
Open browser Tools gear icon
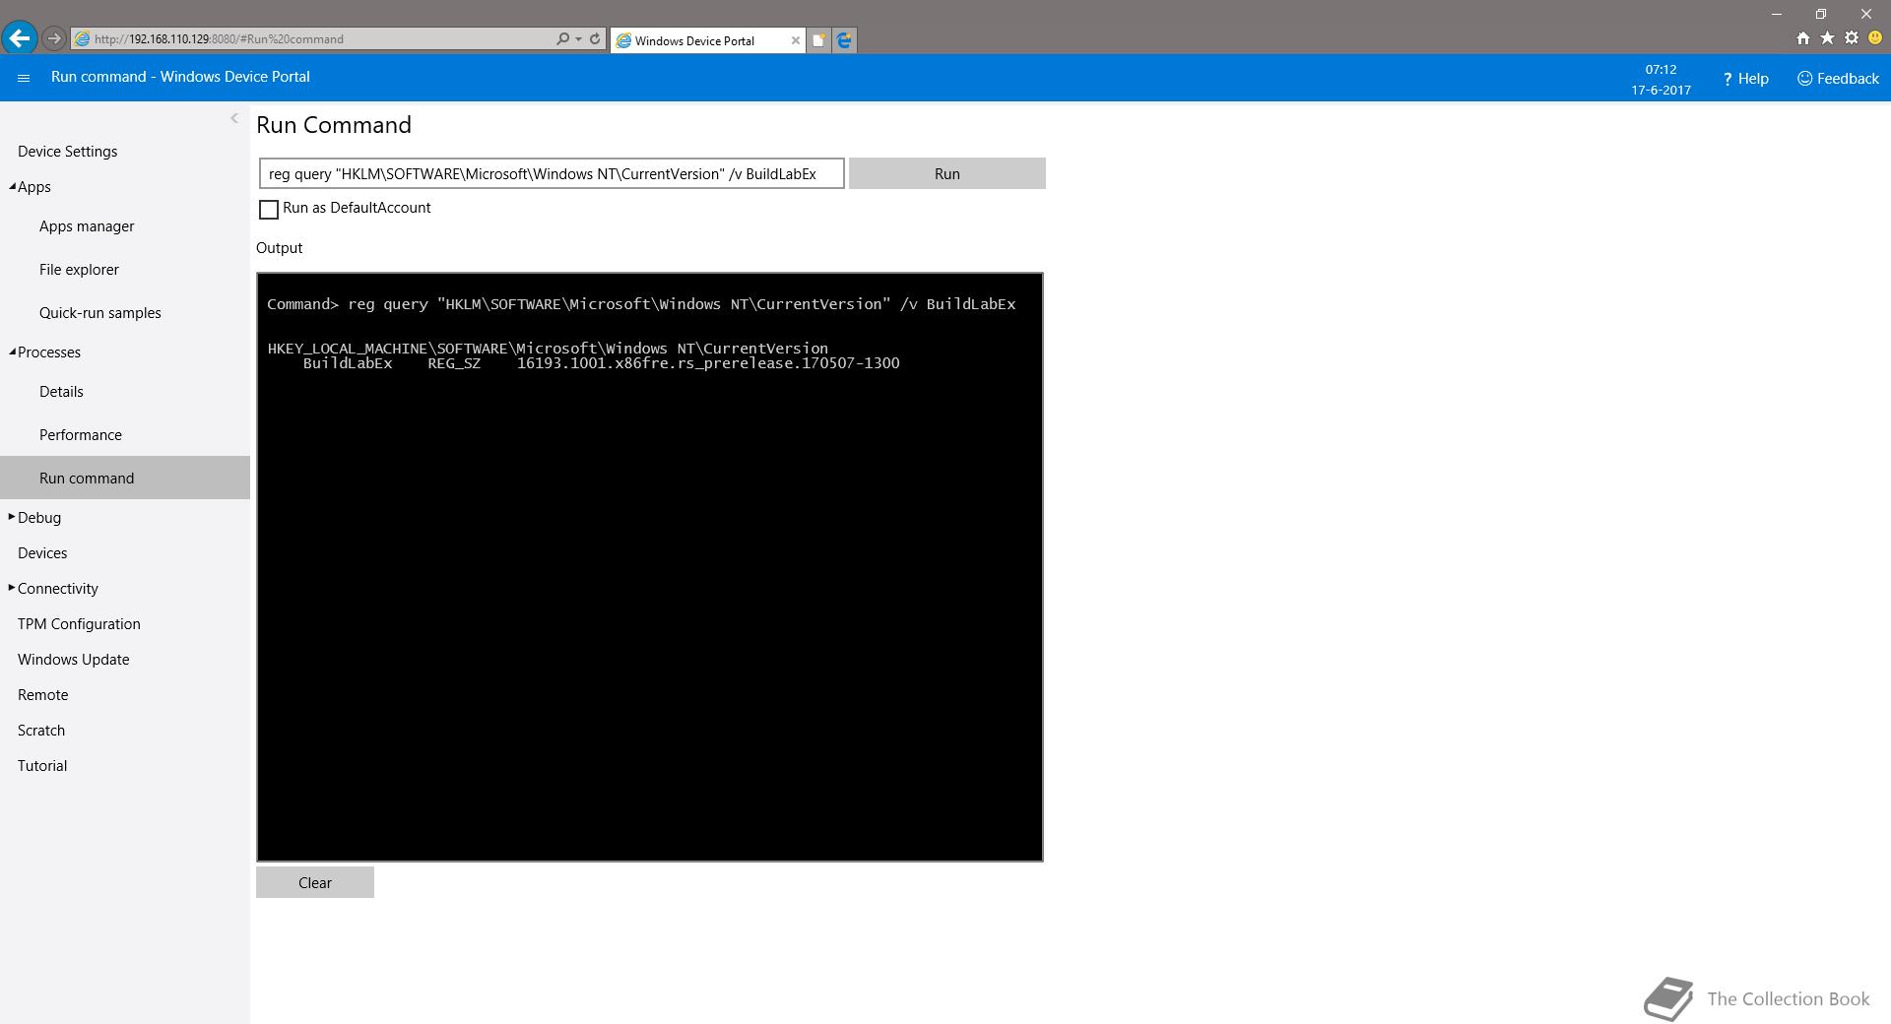click(x=1852, y=38)
